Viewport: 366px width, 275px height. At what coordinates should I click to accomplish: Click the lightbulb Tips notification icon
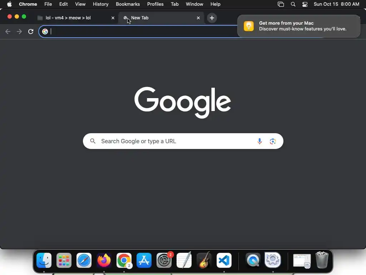(249, 26)
